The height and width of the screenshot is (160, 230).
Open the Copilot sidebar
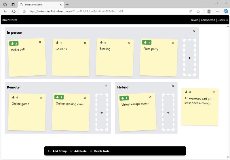[x=226, y=11]
